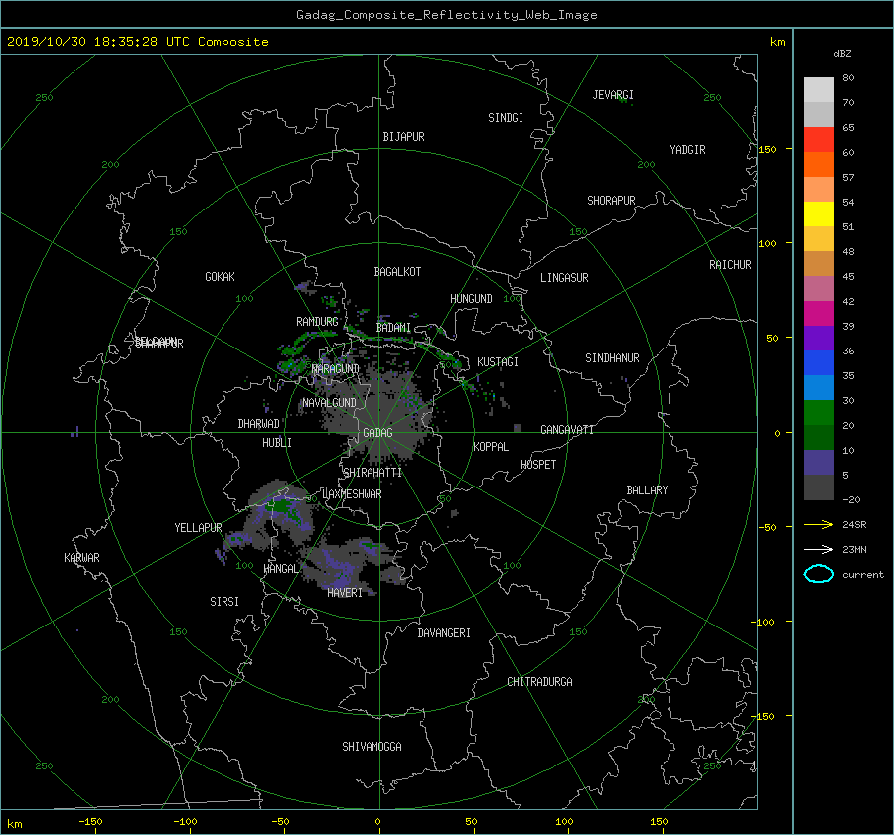
Task: Click the 'KARWAR' city label
Action: pyautogui.click(x=81, y=557)
